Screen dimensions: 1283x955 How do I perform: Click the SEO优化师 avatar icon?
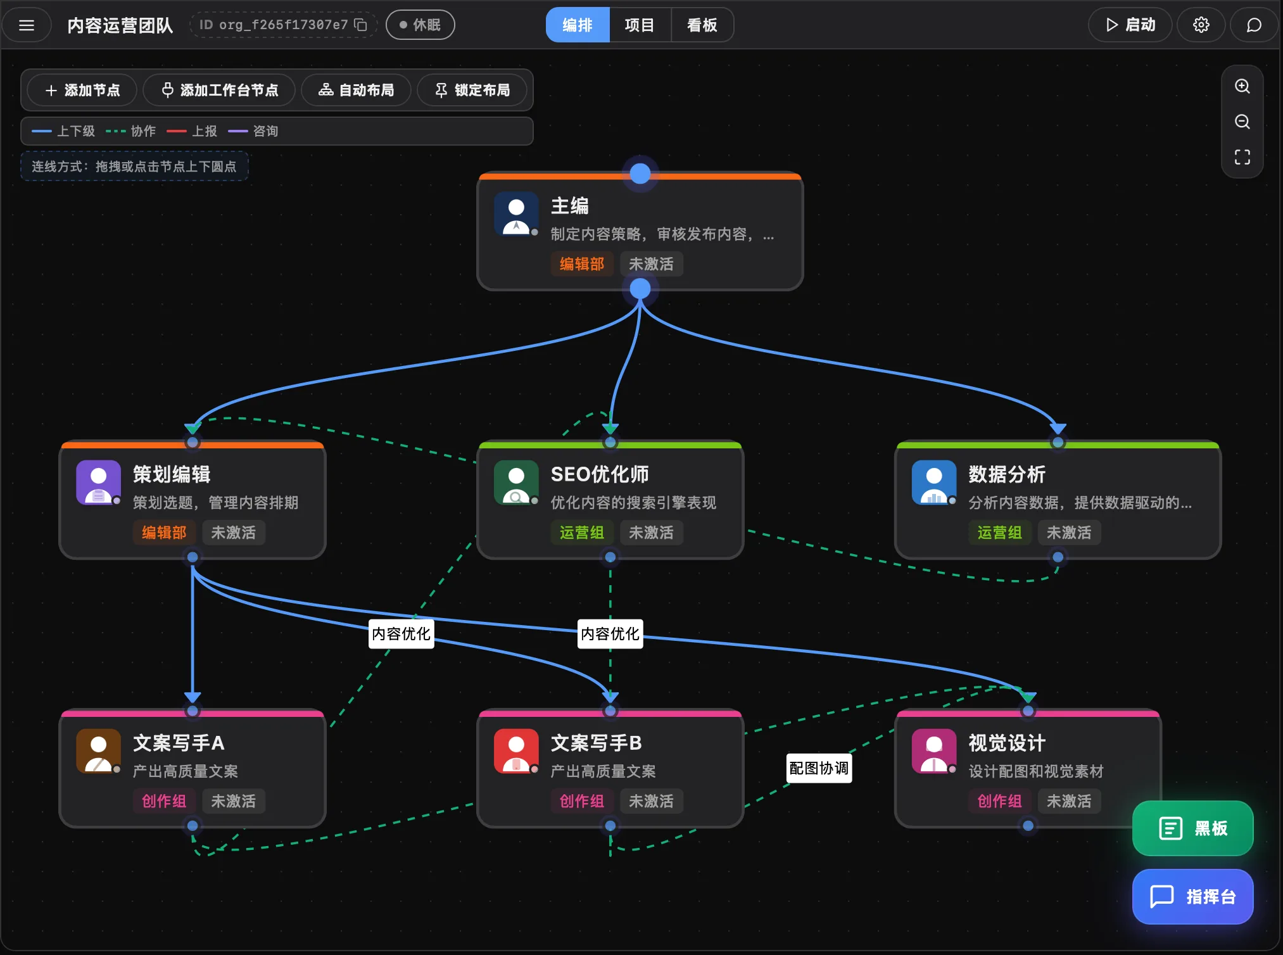tap(516, 483)
